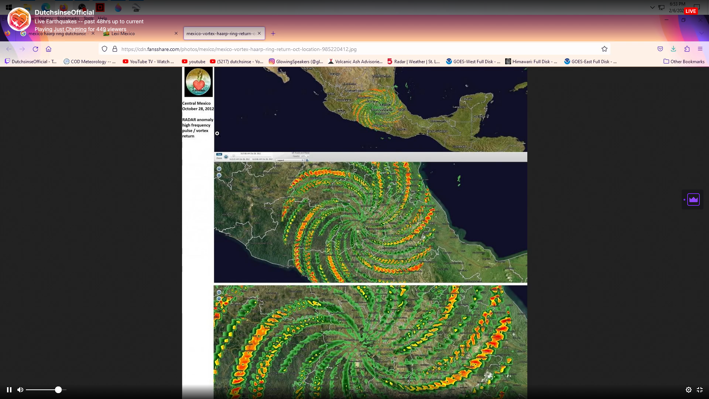
Task: Open Firefox from the taskbar
Action: 64,7
